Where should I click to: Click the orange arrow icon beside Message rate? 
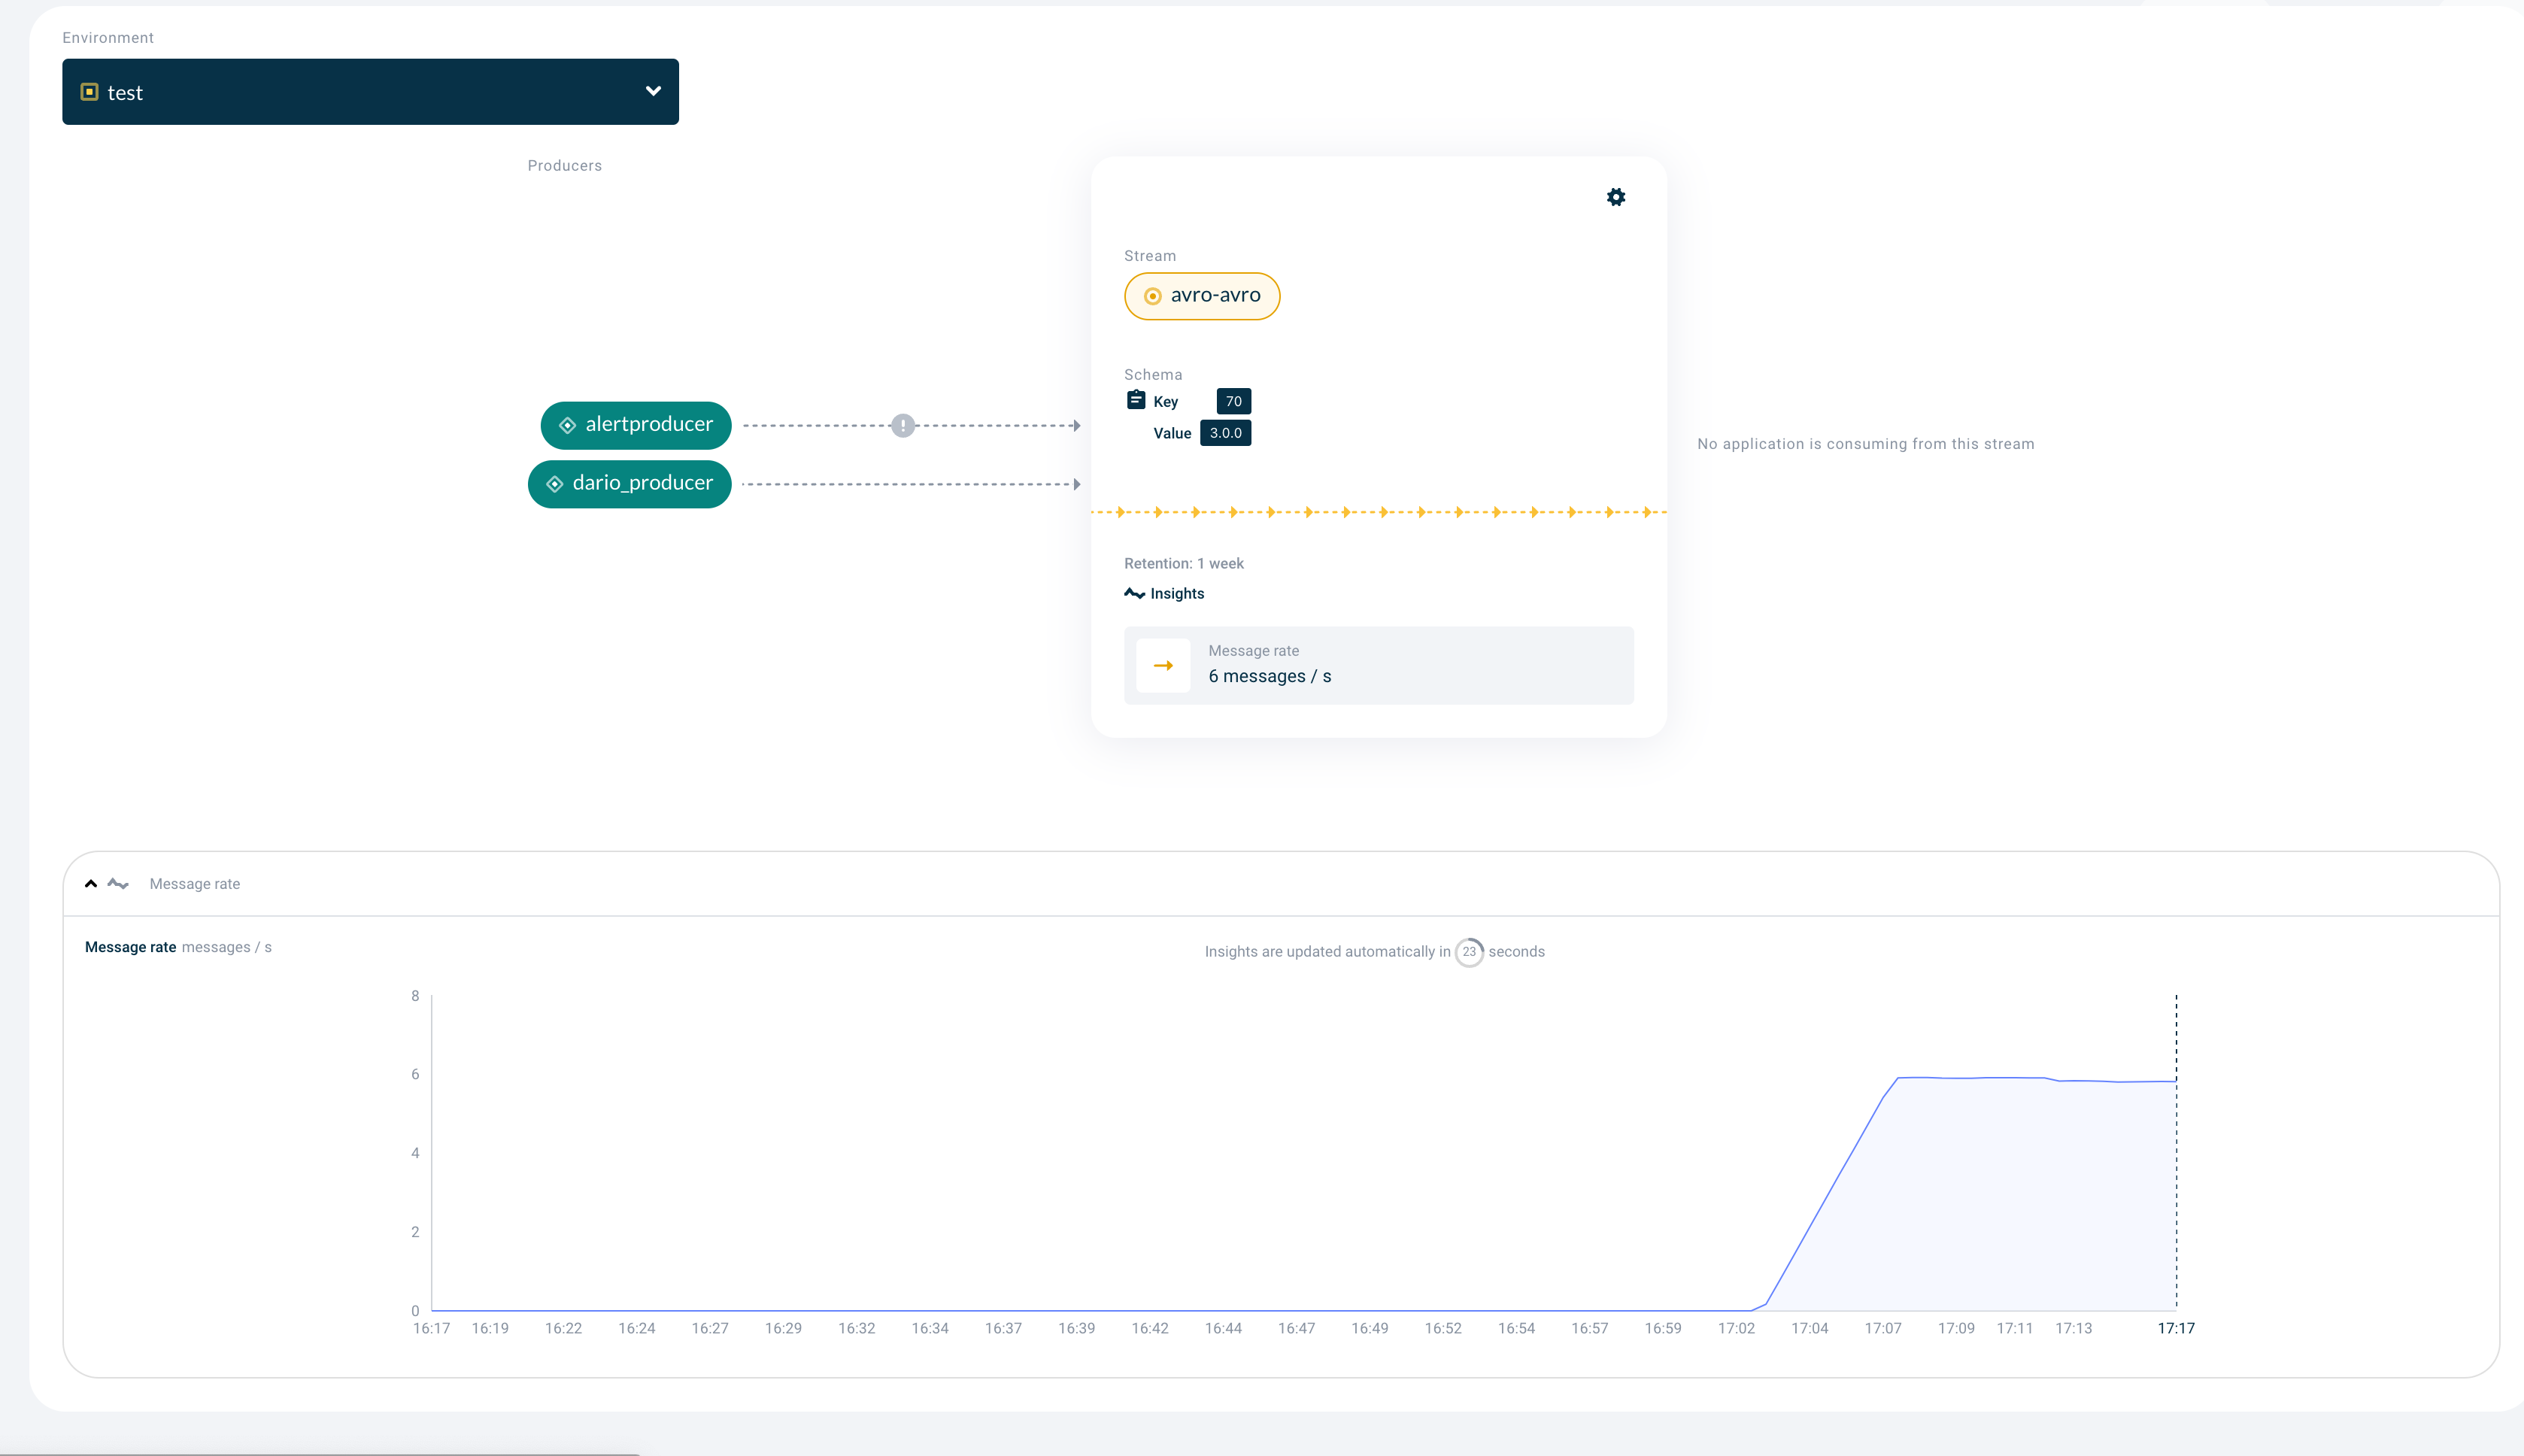[1163, 665]
